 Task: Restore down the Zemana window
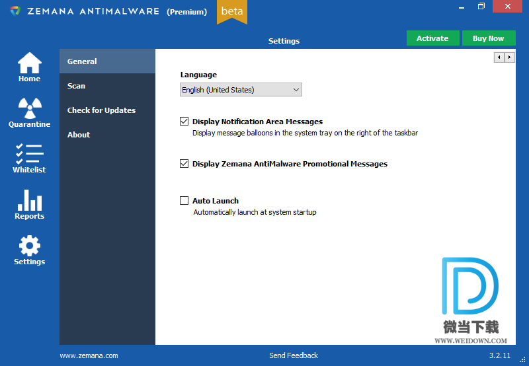pos(481,7)
